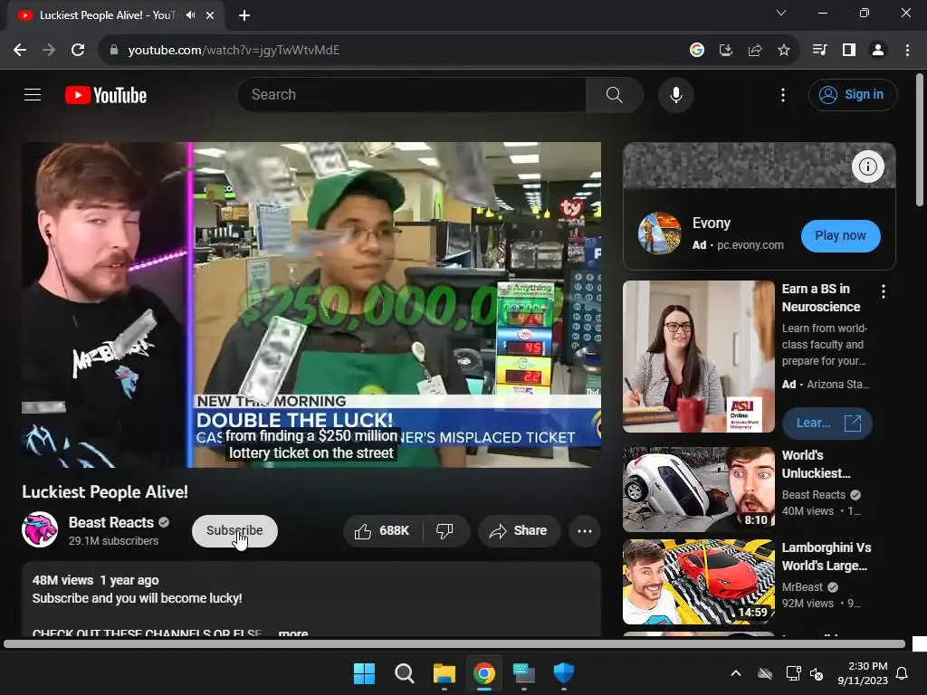The width and height of the screenshot is (927, 695).
Task: Start voice search with the microphone
Action: click(x=675, y=94)
